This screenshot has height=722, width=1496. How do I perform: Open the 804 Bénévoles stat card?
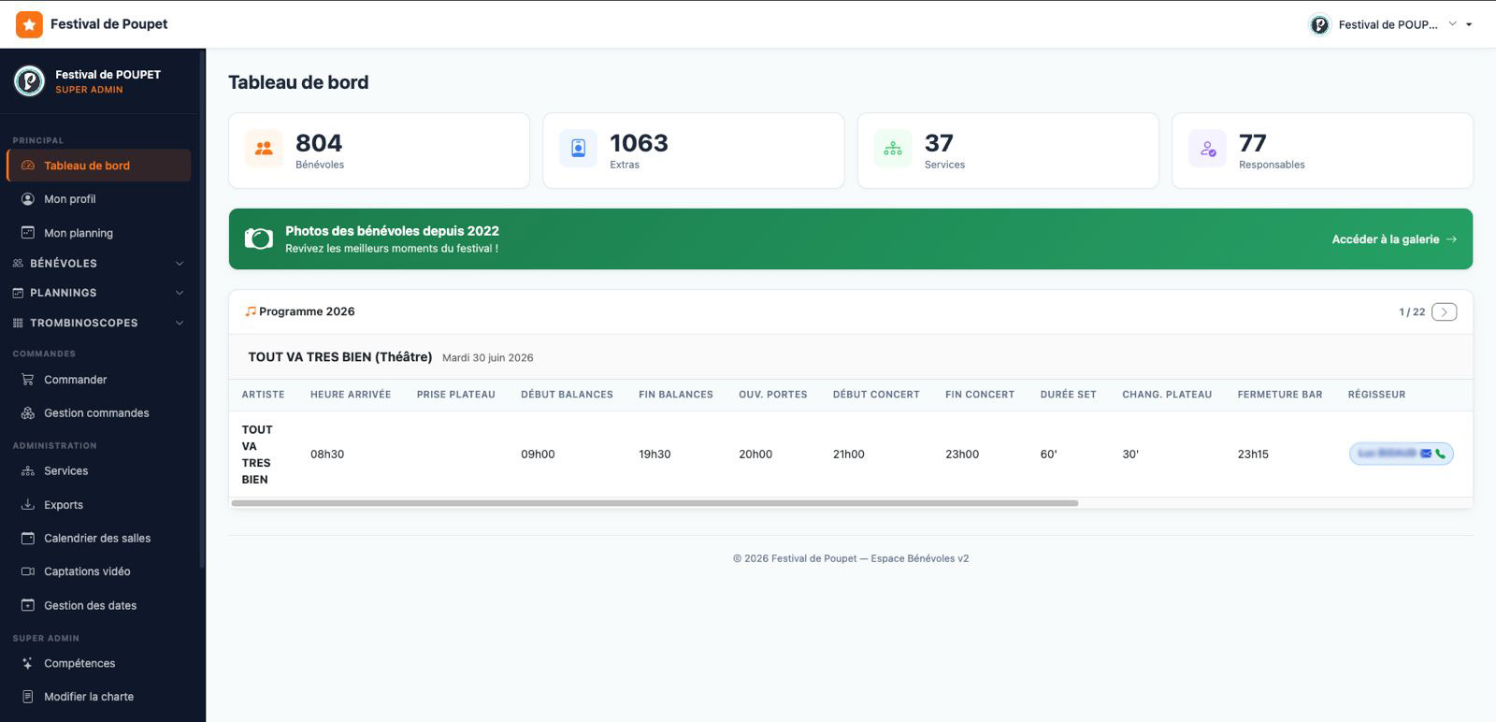[379, 151]
